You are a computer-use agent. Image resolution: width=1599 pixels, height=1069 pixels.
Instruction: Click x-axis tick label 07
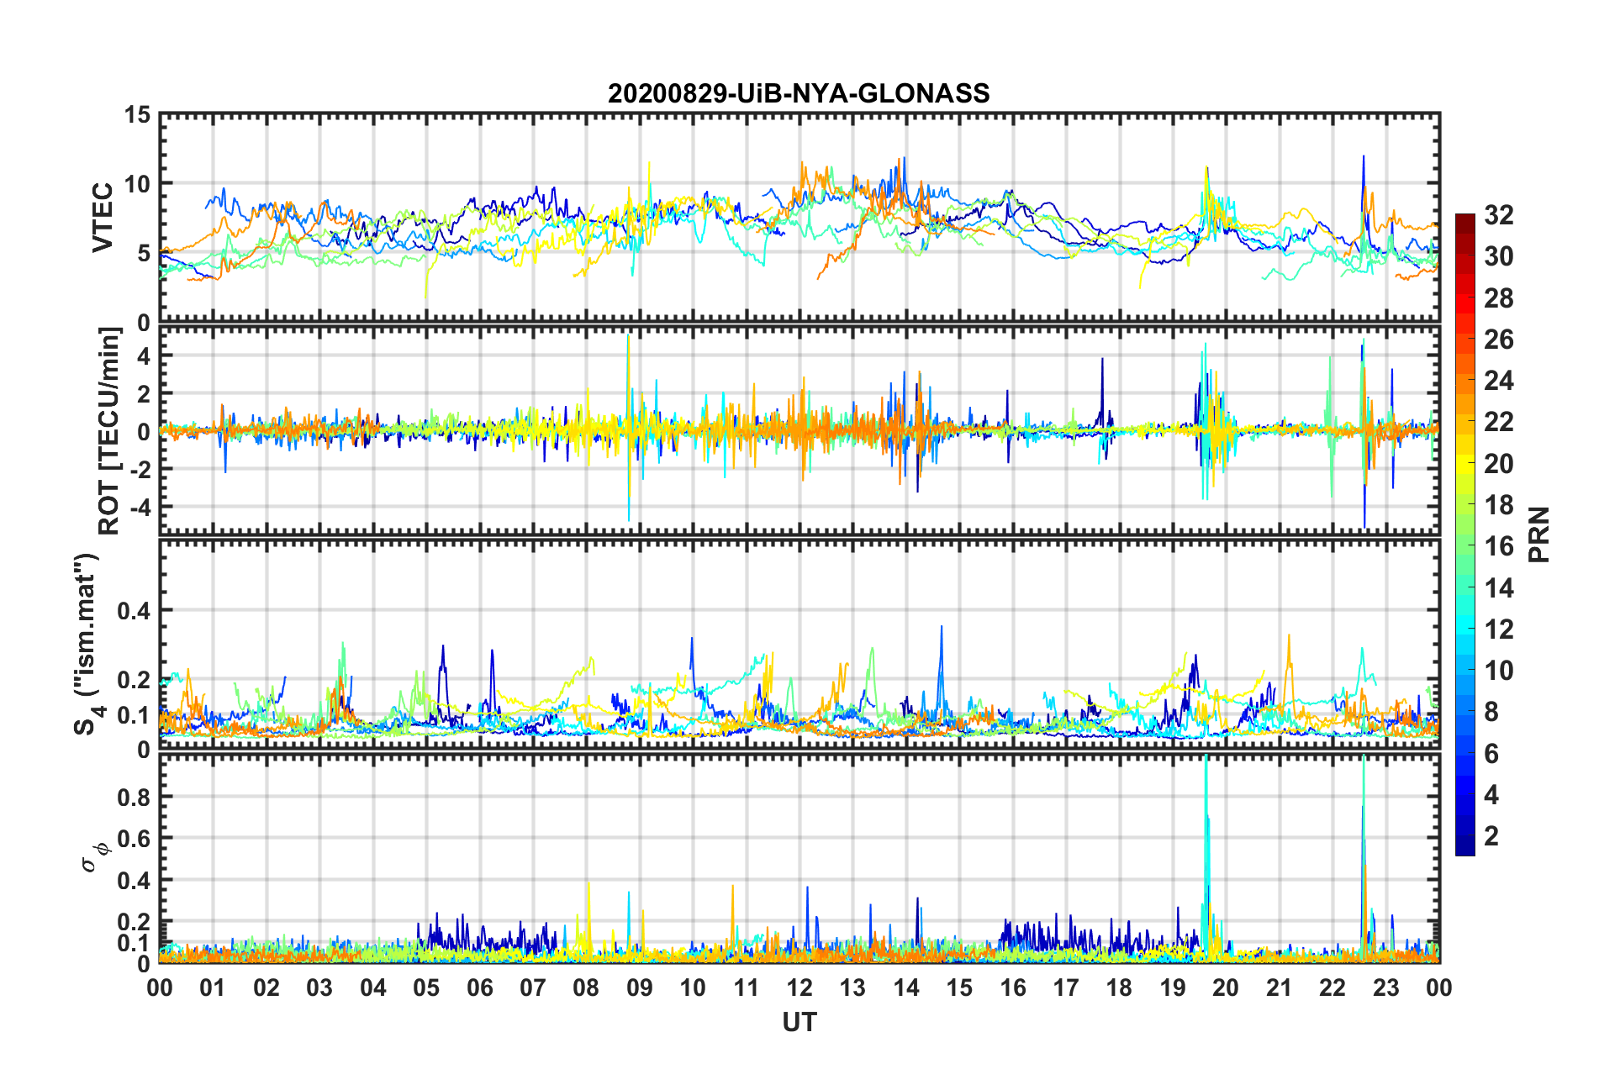click(x=533, y=987)
